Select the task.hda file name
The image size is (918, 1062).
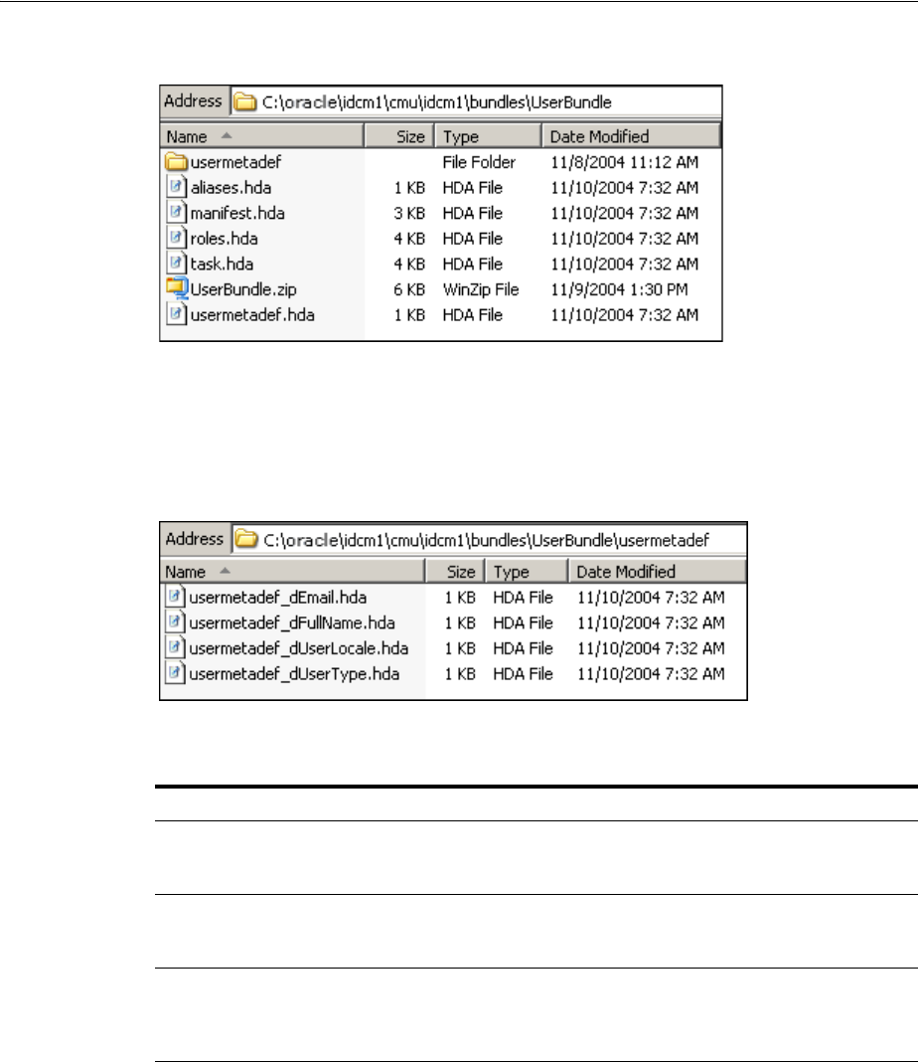pos(222,265)
